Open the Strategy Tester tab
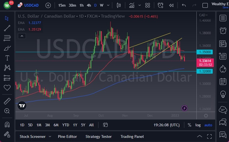The image size is (229, 142). click(x=98, y=136)
